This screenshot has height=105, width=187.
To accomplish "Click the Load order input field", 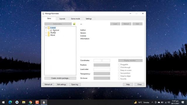I will click(x=102, y=69).
